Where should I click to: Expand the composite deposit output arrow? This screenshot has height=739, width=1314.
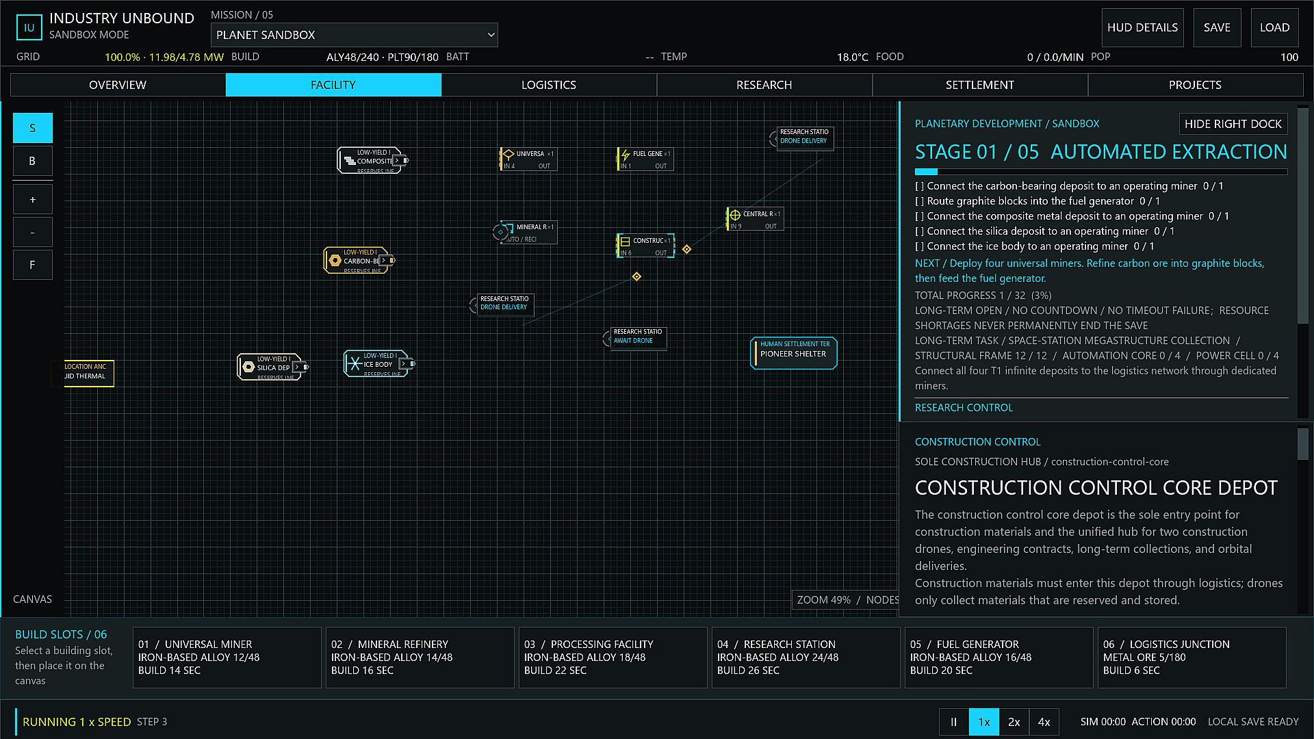pyautogui.click(x=397, y=161)
